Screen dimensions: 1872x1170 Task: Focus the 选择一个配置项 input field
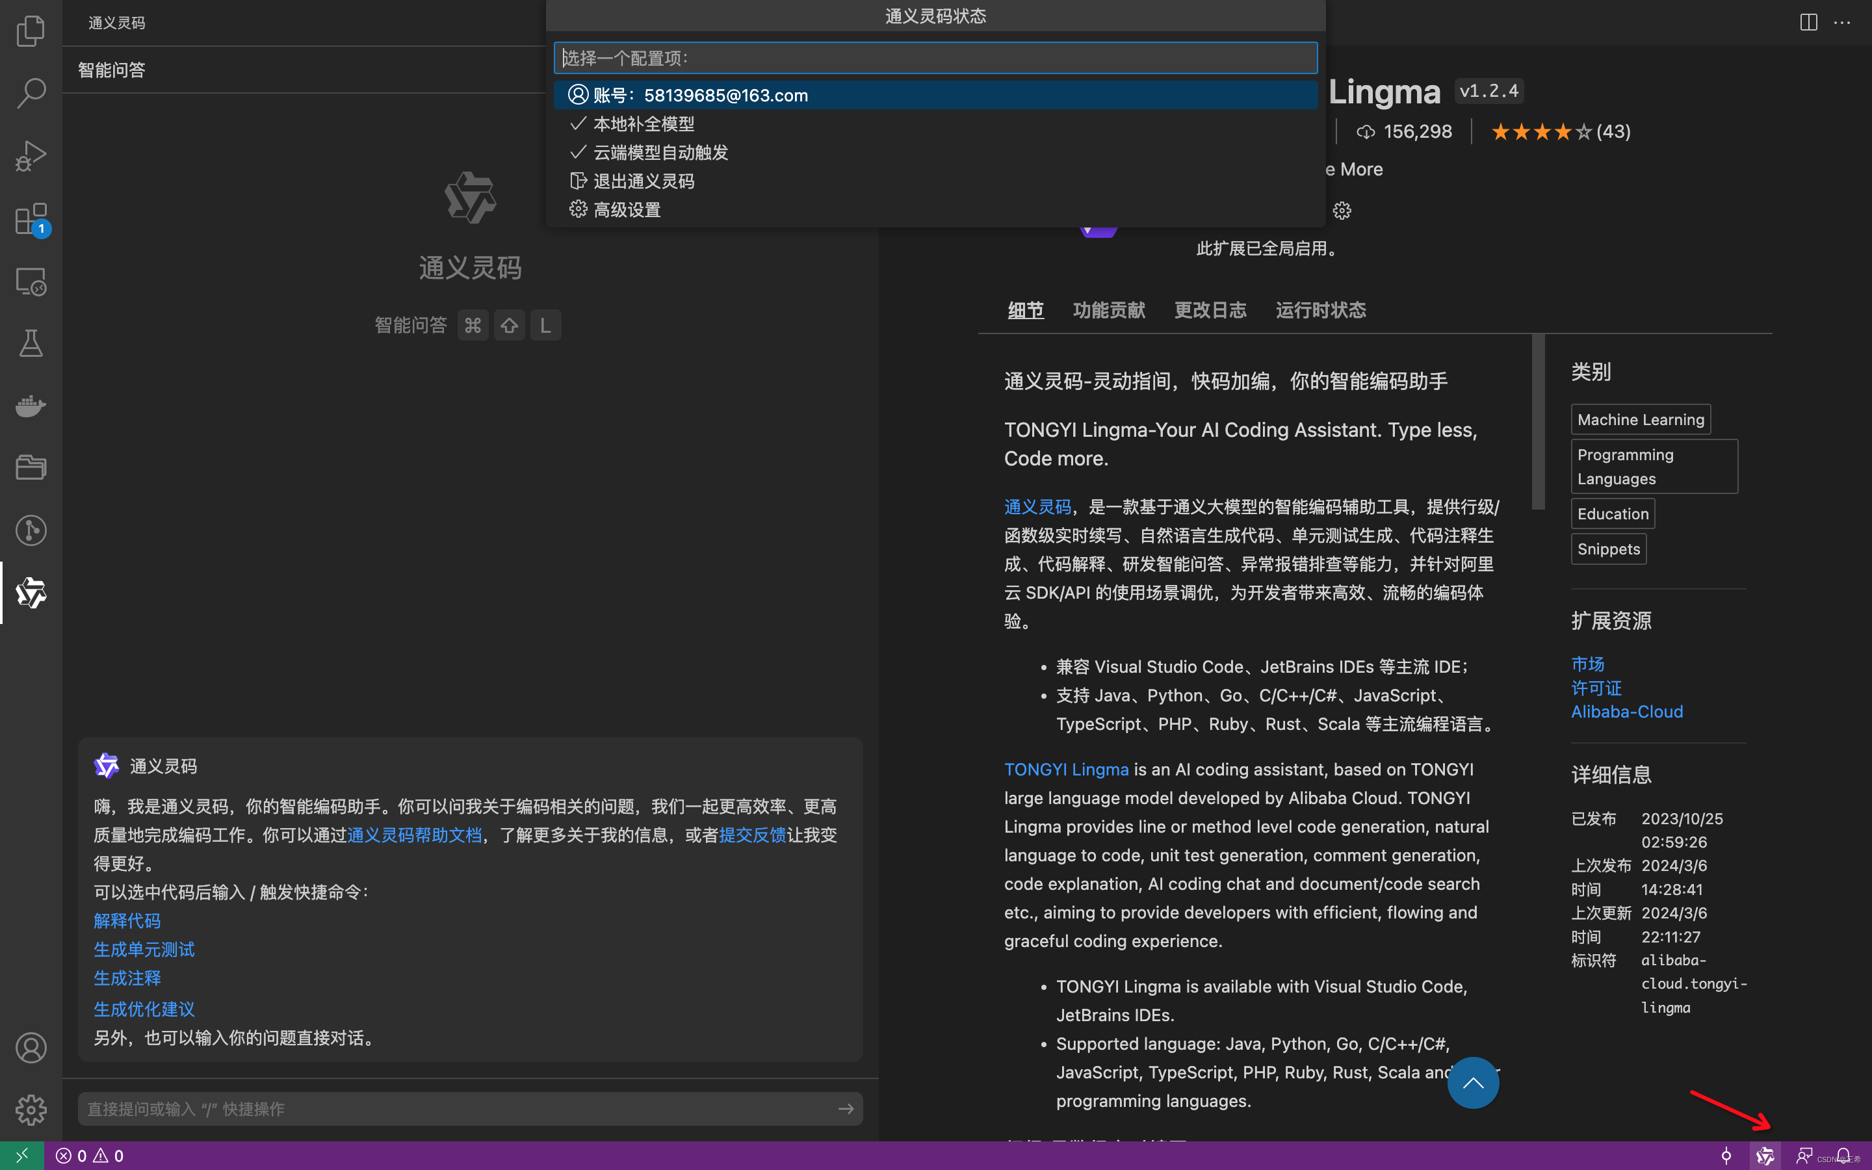pyautogui.click(x=935, y=58)
